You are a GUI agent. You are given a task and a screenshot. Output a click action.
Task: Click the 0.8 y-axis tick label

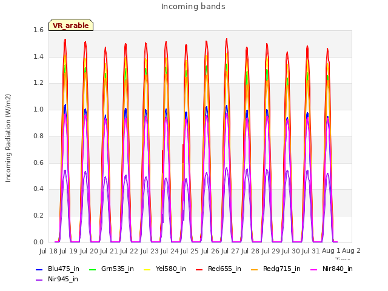click(38, 136)
